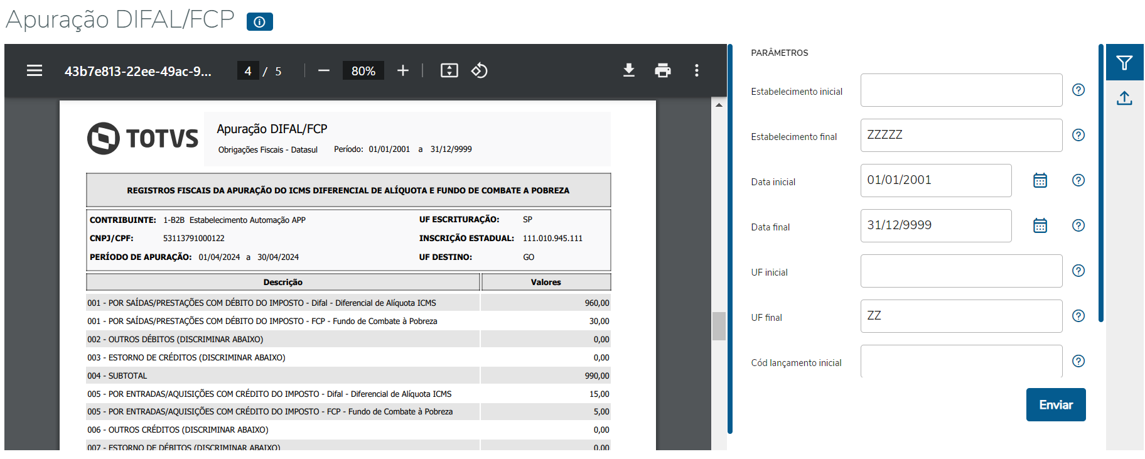This screenshot has width=1145, height=459.
Task: Print the PDF report
Action: pos(663,70)
